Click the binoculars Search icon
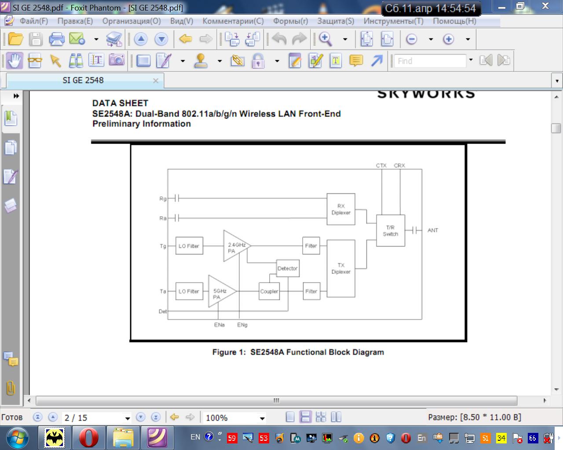The width and height of the screenshot is (563, 450). [76, 61]
